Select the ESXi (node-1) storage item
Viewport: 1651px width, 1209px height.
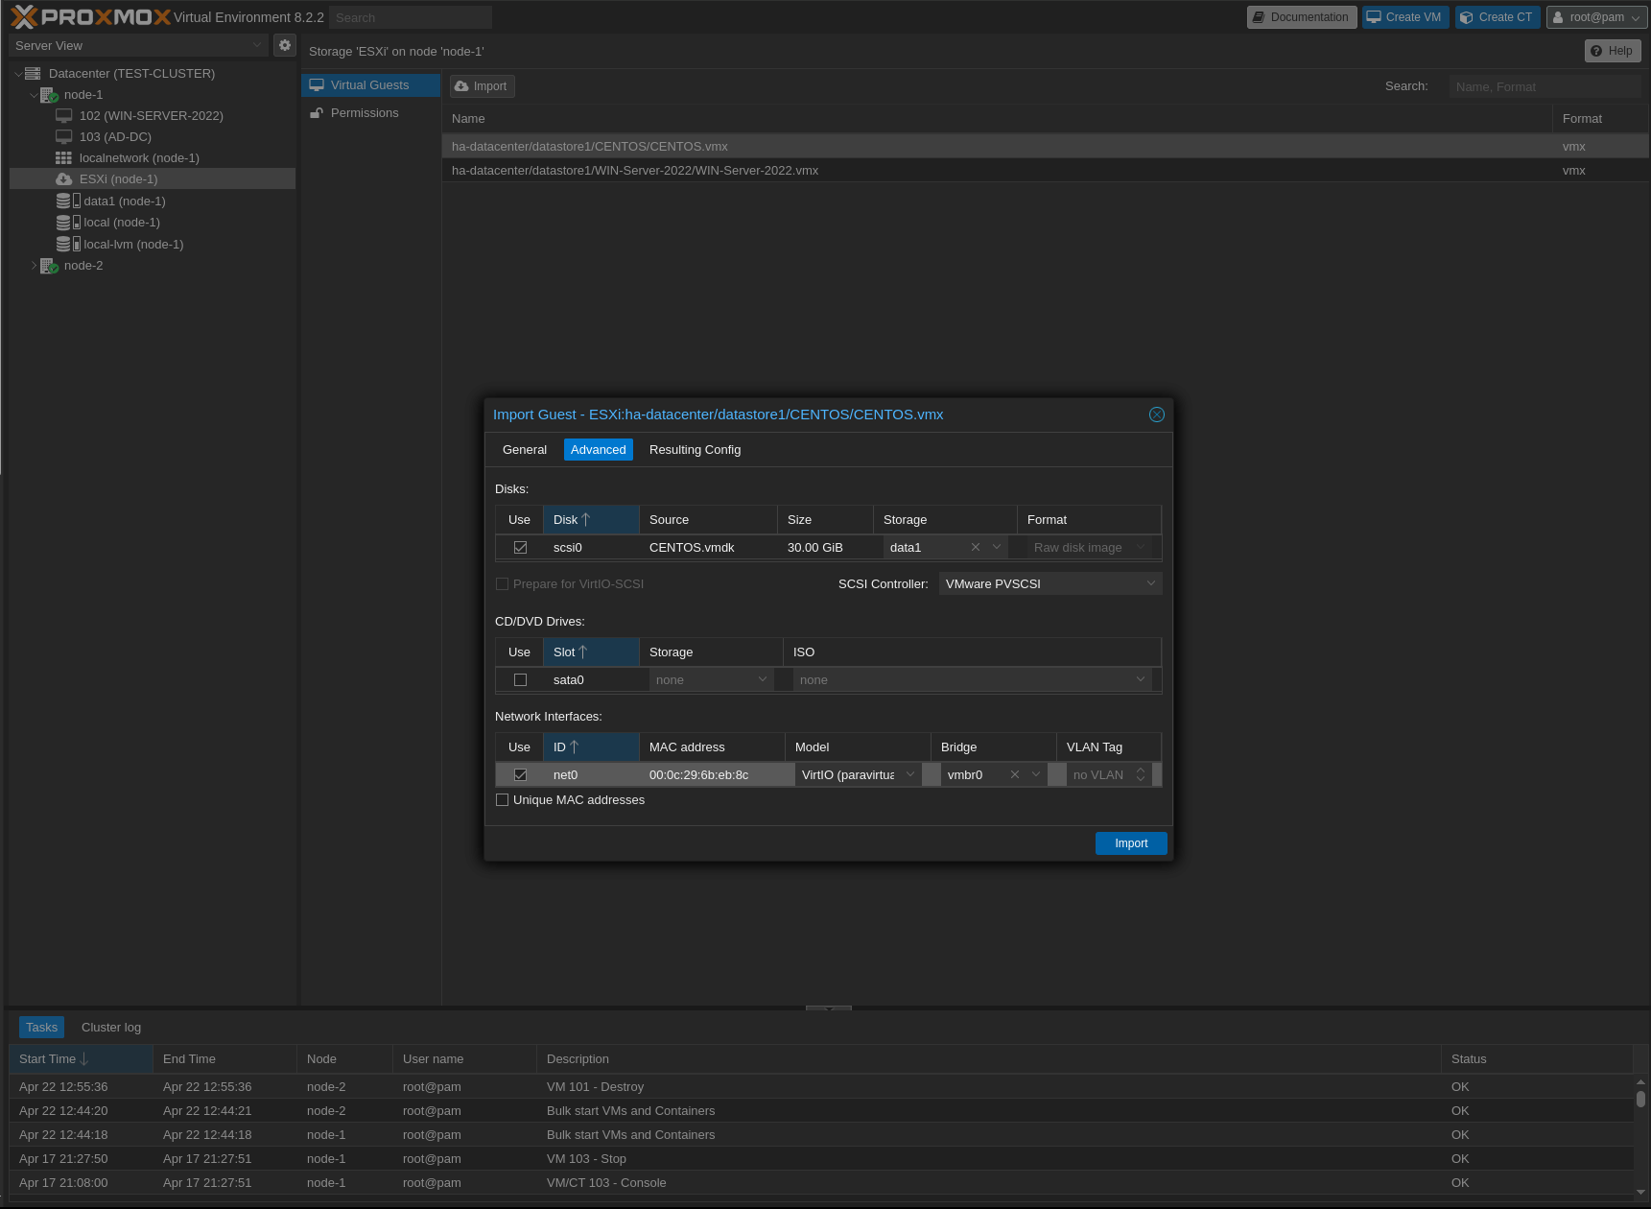(x=118, y=179)
